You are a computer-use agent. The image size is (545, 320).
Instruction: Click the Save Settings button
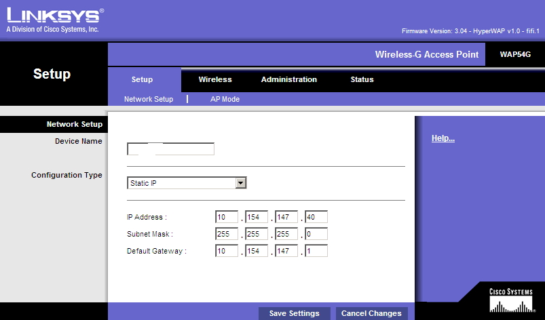pos(294,313)
